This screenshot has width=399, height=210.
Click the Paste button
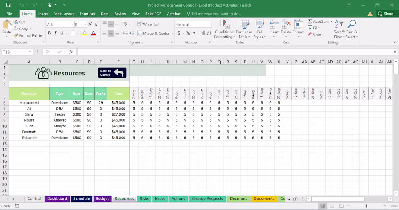point(7,29)
